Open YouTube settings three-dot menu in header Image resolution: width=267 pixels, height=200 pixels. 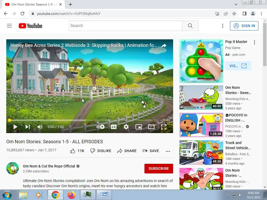tap(223, 26)
